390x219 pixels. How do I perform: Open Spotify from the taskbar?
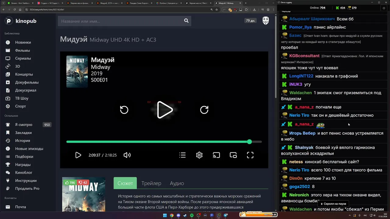(x=192, y=215)
